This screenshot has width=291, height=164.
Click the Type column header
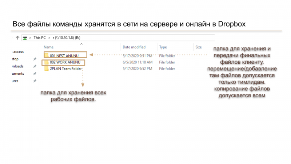point(163,47)
